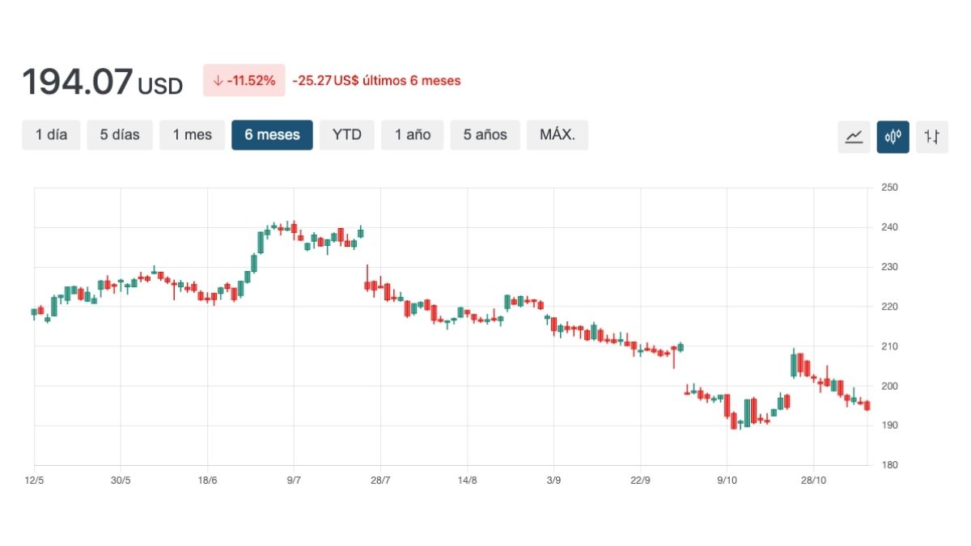Click the 9/7 date axis label
971x546 pixels.
pyautogui.click(x=294, y=480)
